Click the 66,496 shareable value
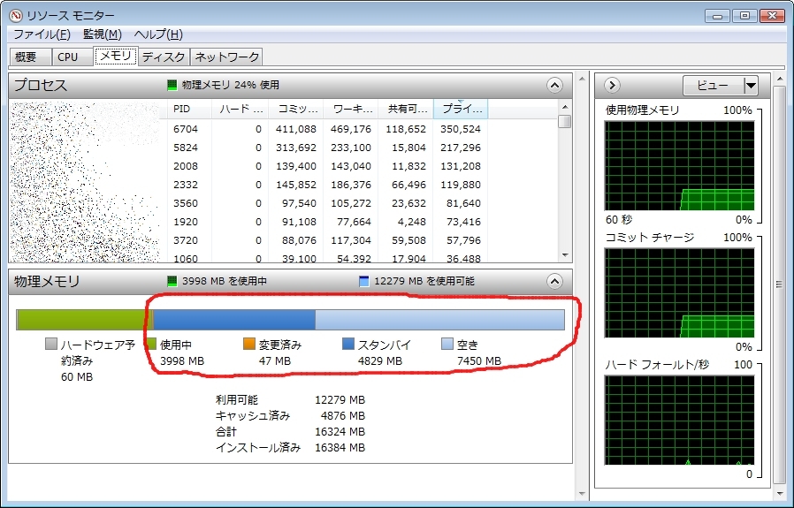This screenshot has width=794, height=508. [408, 185]
